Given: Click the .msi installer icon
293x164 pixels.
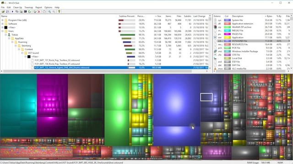Looking at the screenshot, I should click(x=215, y=51).
